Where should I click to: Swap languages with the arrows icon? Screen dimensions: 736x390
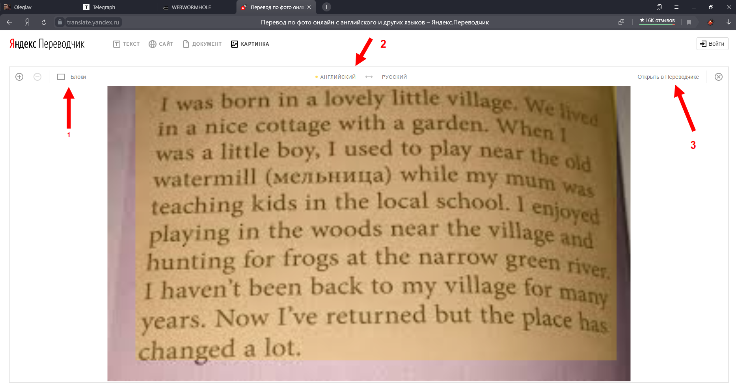pyautogui.click(x=369, y=77)
